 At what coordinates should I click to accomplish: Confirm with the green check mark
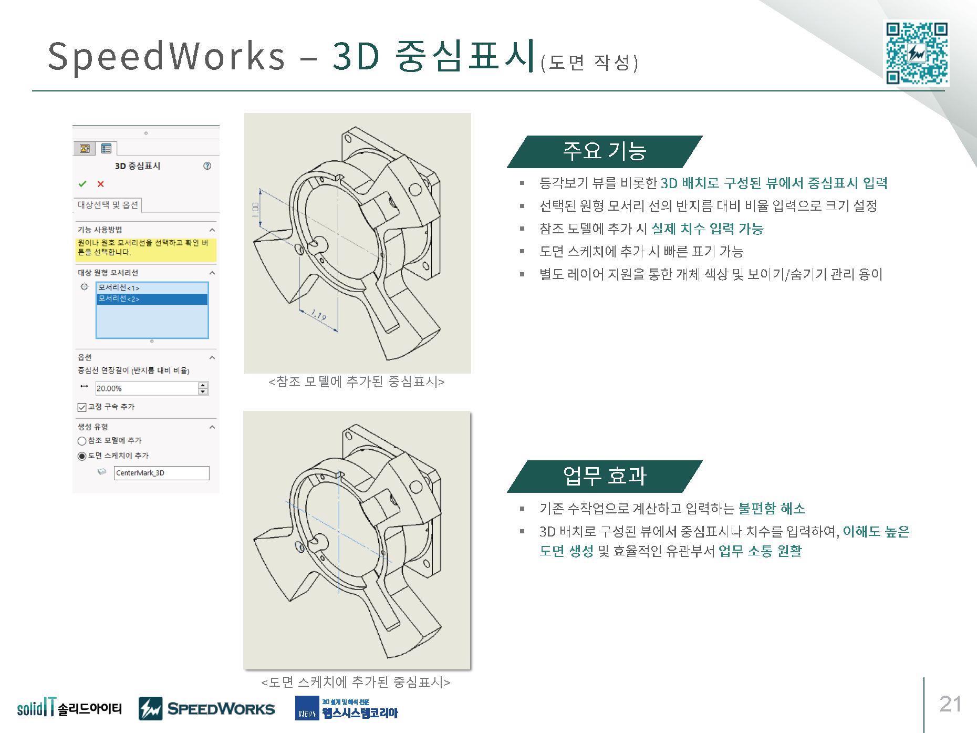pos(82,184)
